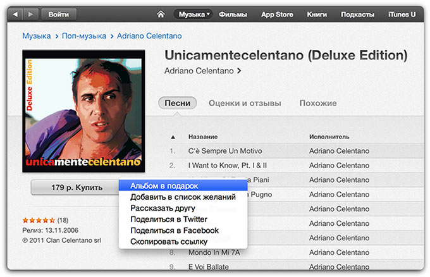Open the iTunes Store home icon
The image size is (430, 277).
coord(161,14)
